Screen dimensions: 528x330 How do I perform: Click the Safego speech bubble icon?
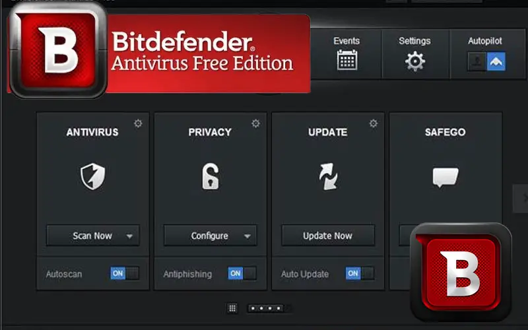445,177
